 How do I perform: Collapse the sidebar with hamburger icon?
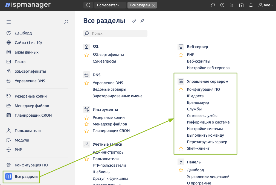tap(9, 22)
